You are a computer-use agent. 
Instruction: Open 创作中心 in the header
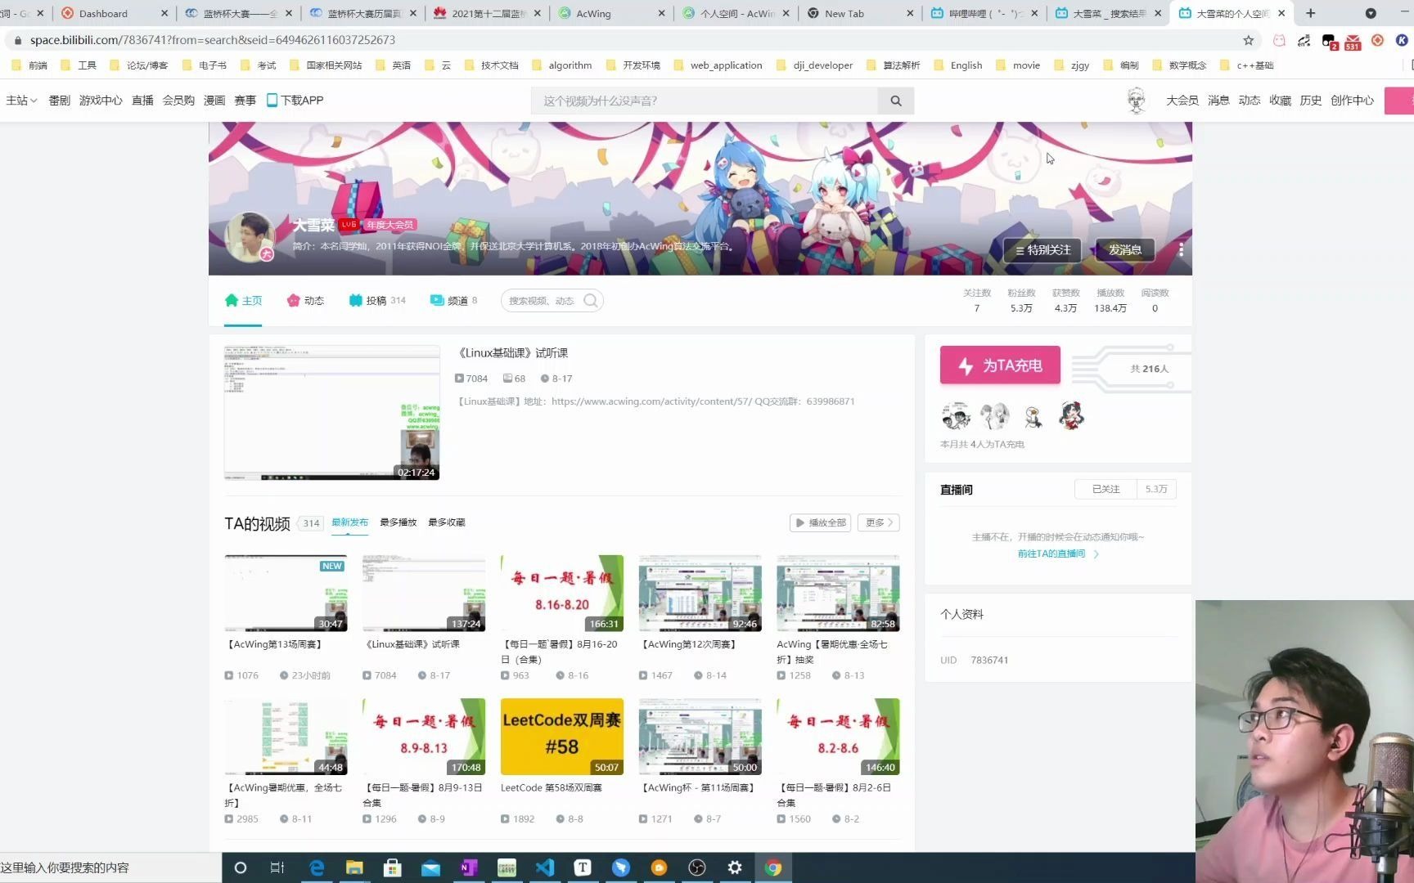click(1352, 101)
